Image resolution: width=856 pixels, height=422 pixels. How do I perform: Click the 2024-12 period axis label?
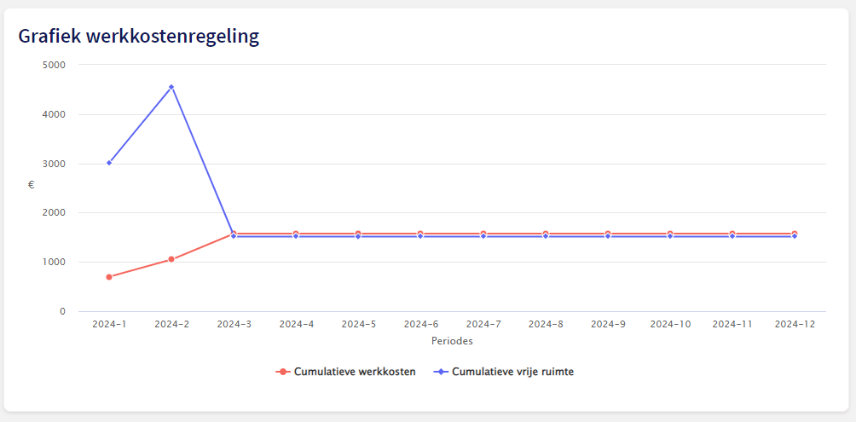click(795, 325)
